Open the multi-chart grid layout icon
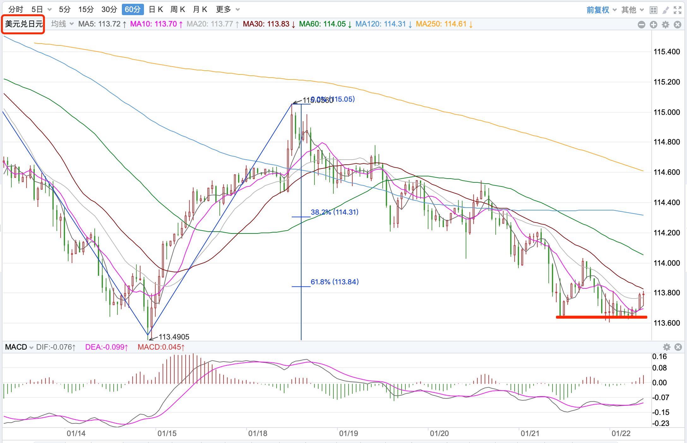 pyautogui.click(x=653, y=10)
